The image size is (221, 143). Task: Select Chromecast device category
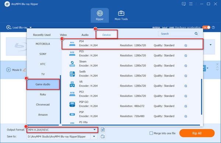click(x=43, y=105)
